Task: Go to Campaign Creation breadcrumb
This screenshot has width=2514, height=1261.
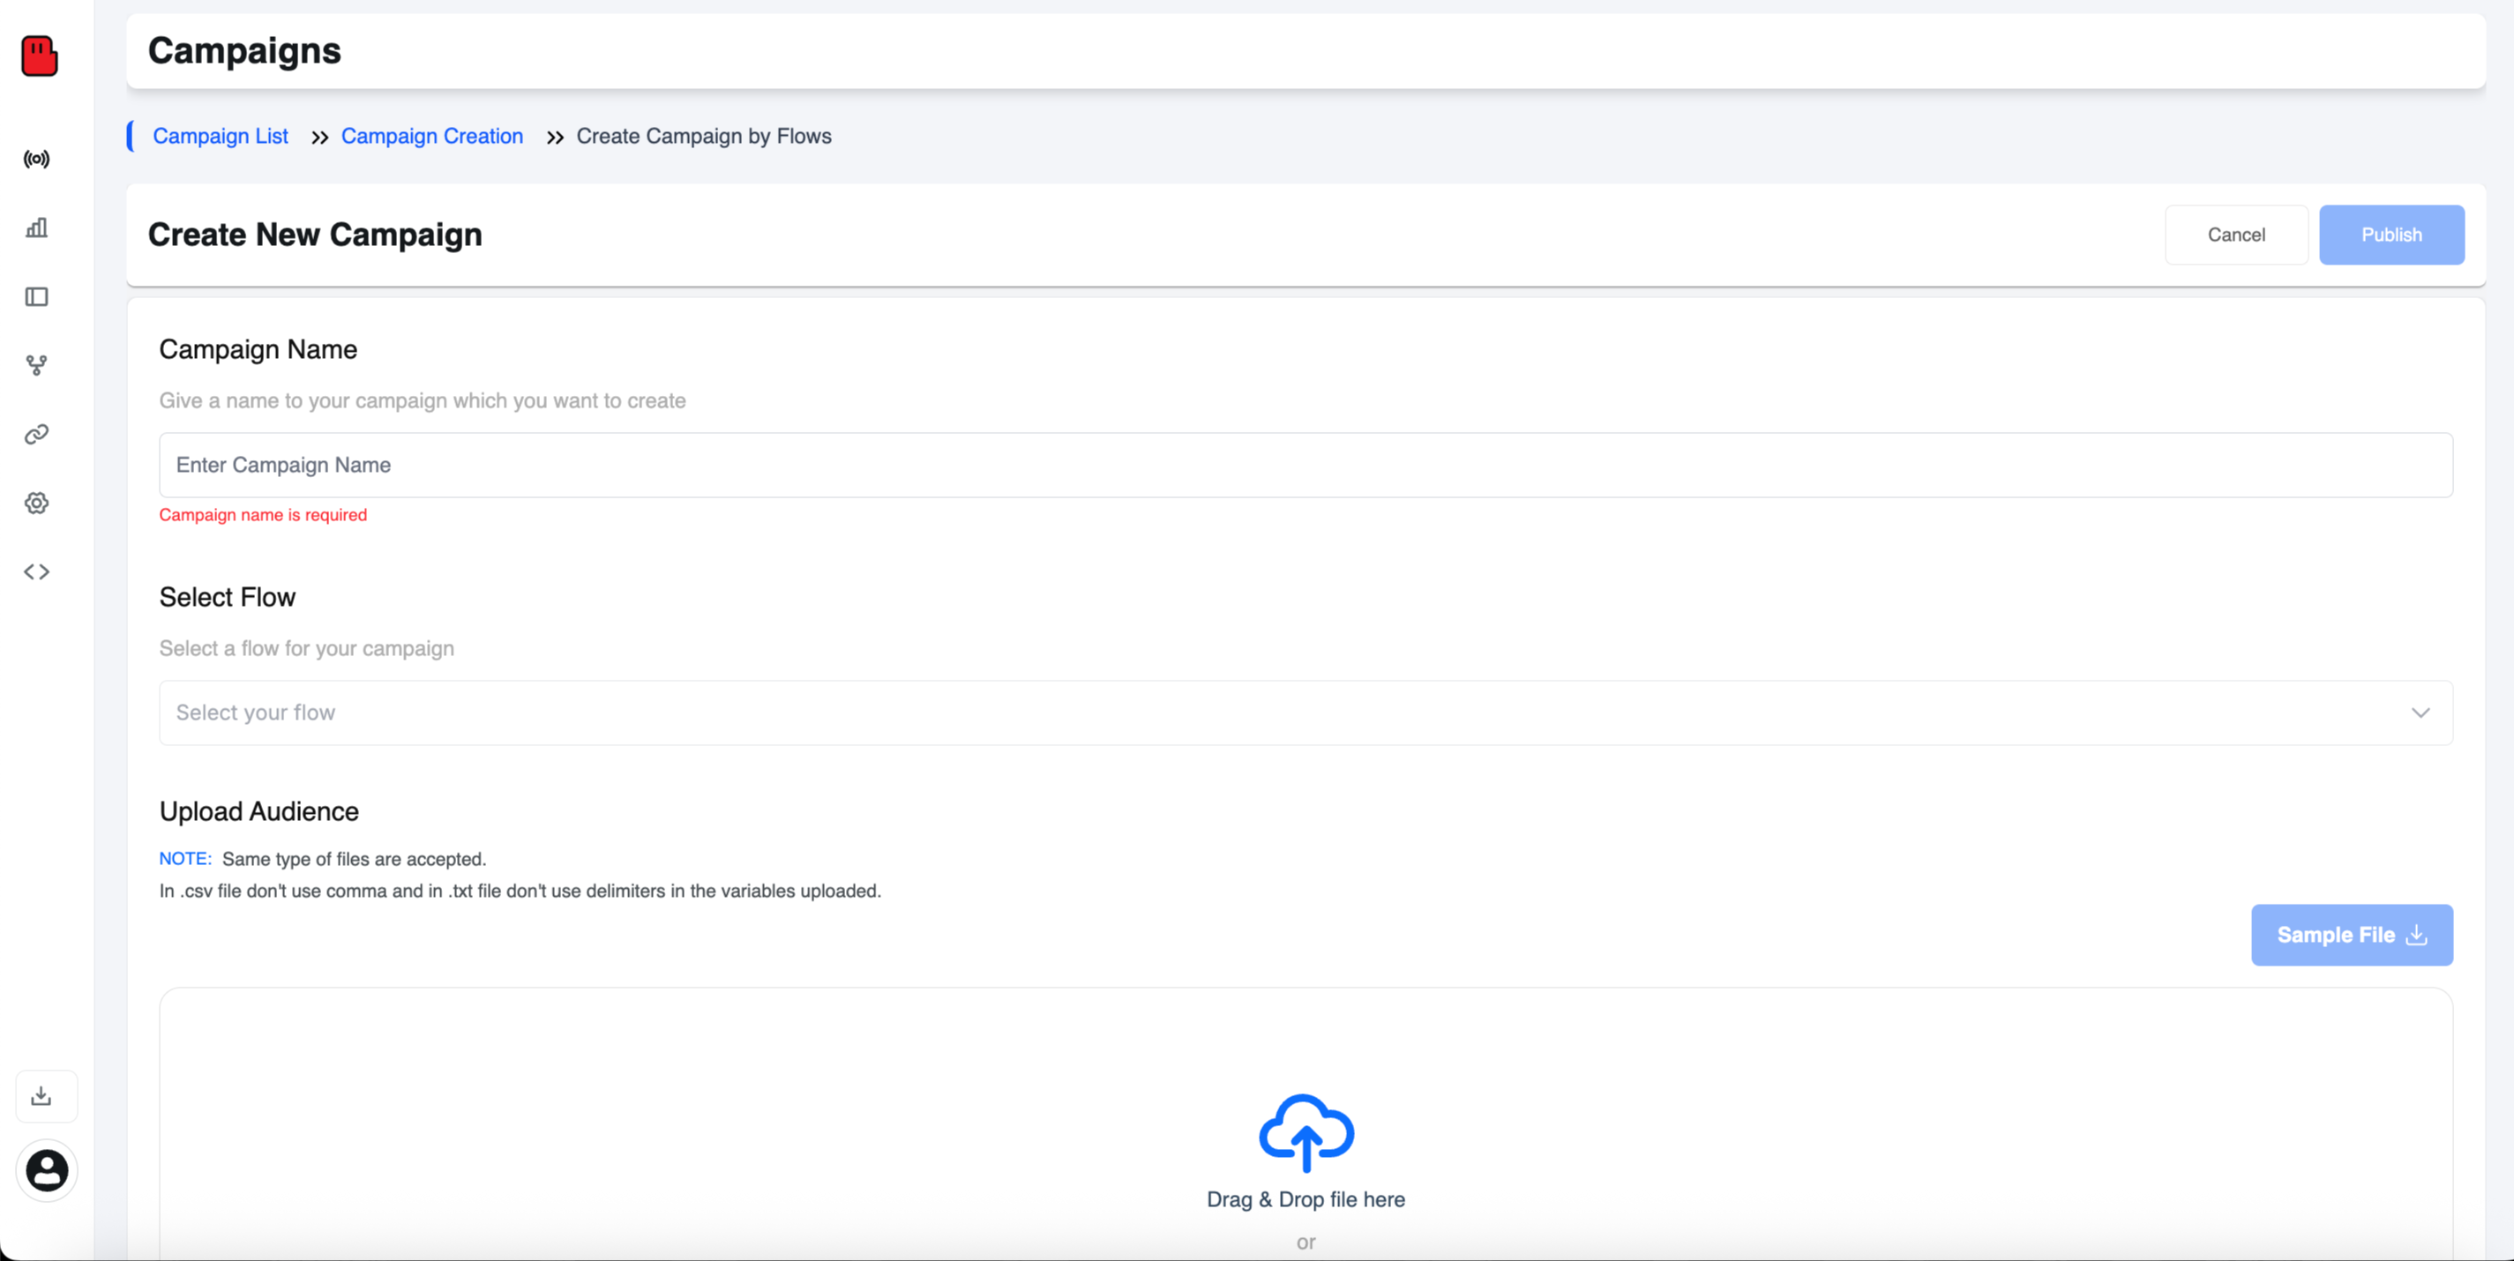Action: 432,137
